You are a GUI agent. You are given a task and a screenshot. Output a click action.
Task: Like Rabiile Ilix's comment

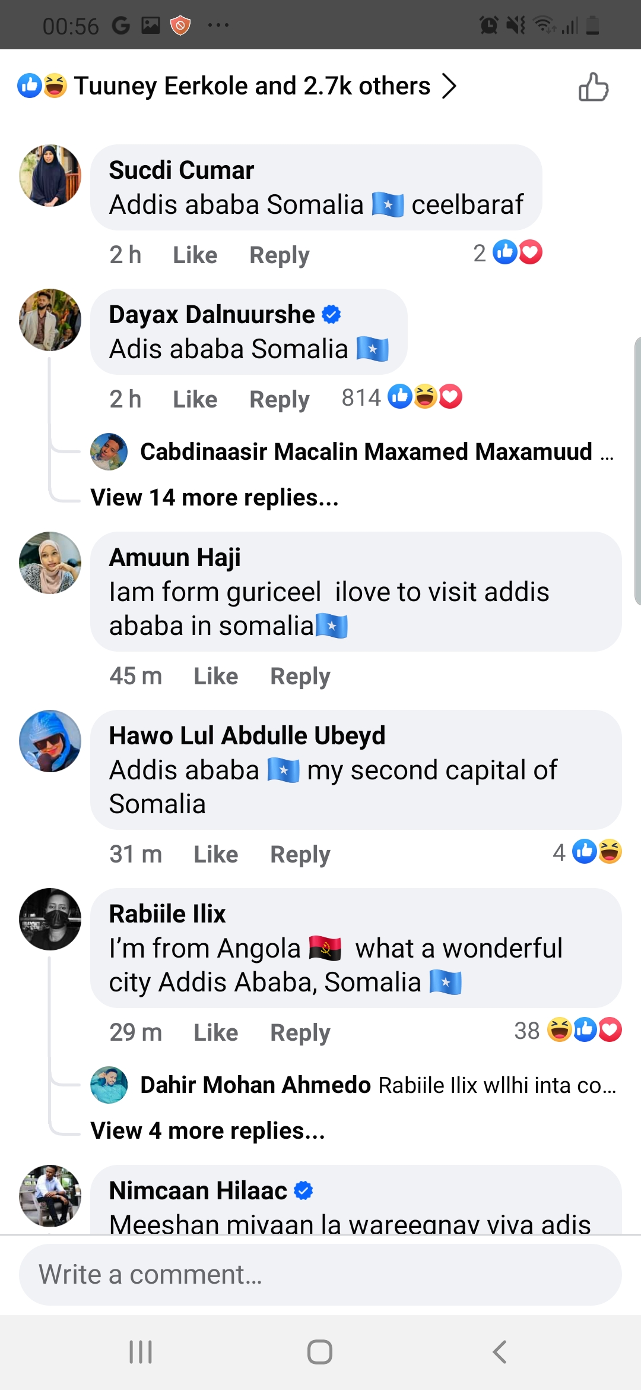click(215, 1033)
